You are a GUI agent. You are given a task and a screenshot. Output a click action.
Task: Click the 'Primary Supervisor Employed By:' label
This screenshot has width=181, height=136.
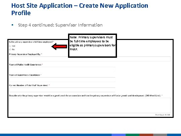click(x=25, y=54)
